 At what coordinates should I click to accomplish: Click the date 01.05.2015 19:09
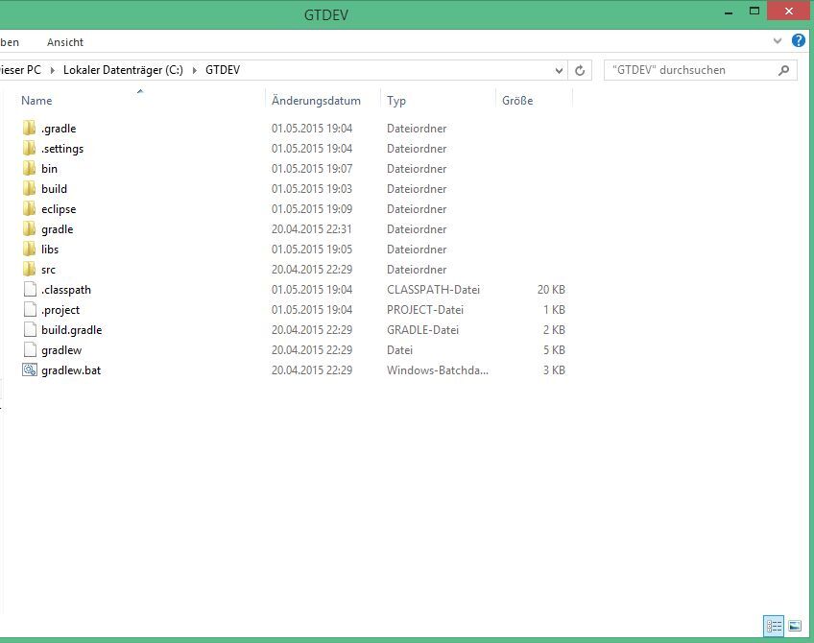[x=311, y=209]
